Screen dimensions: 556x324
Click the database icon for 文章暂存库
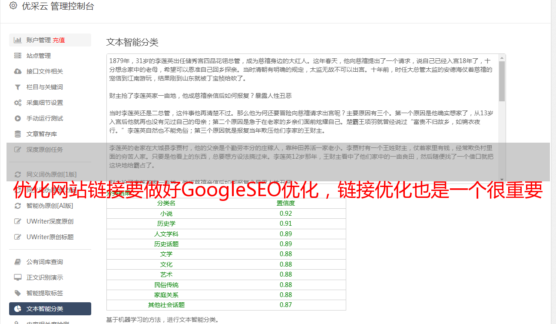point(18,134)
